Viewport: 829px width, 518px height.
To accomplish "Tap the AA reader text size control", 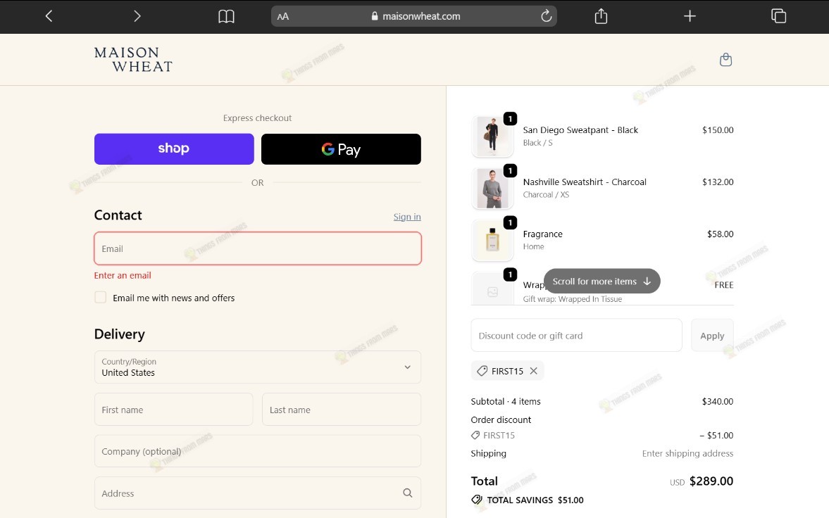I will [x=283, y=16].
